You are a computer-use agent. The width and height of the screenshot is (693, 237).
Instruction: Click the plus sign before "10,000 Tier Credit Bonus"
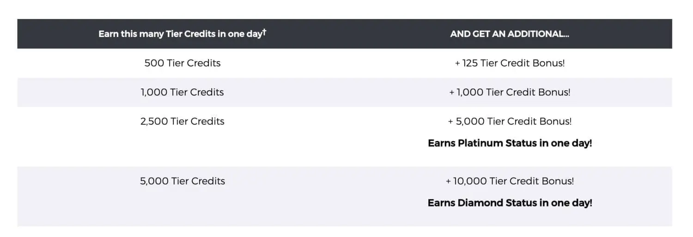(x=448, y=181)
